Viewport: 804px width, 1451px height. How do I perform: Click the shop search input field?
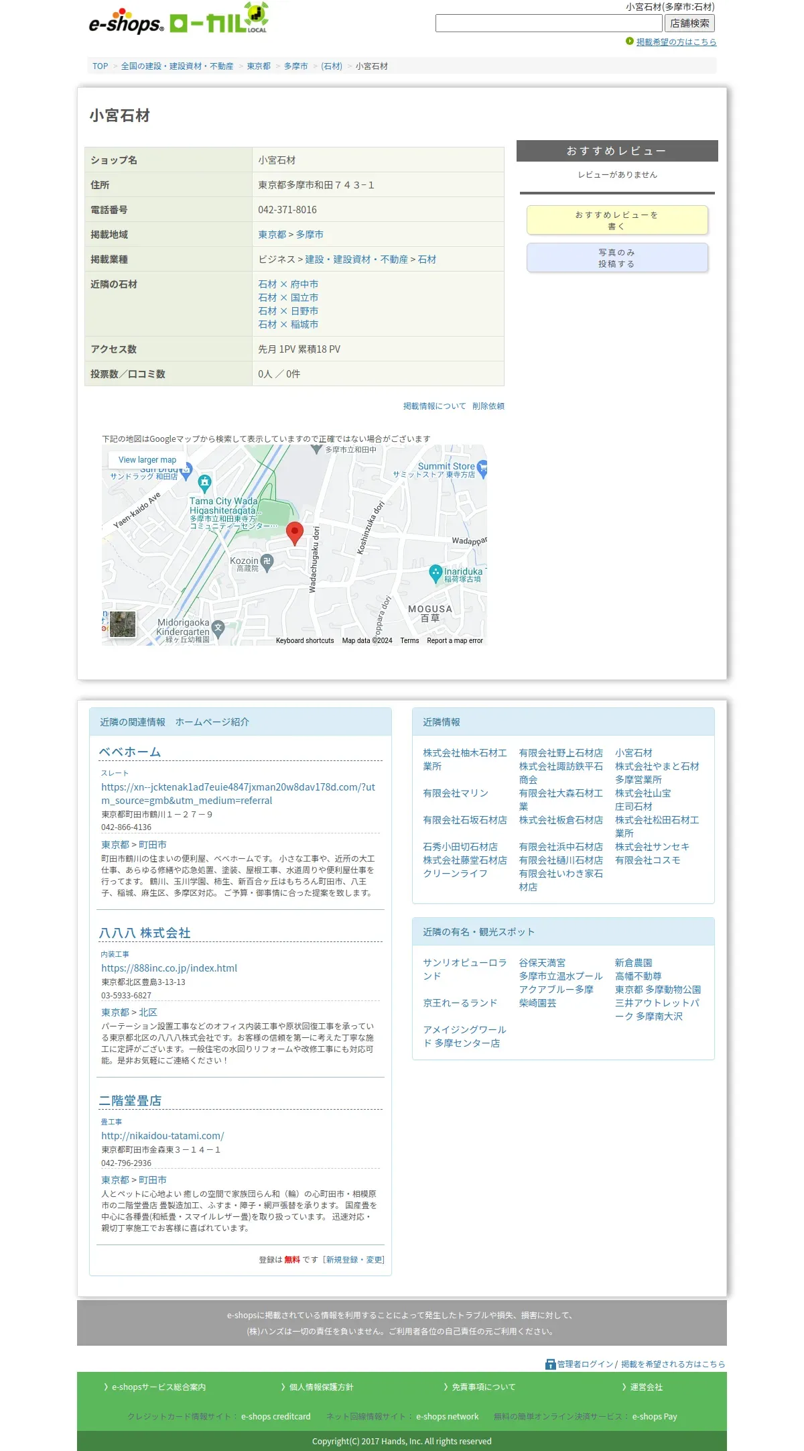549,23
